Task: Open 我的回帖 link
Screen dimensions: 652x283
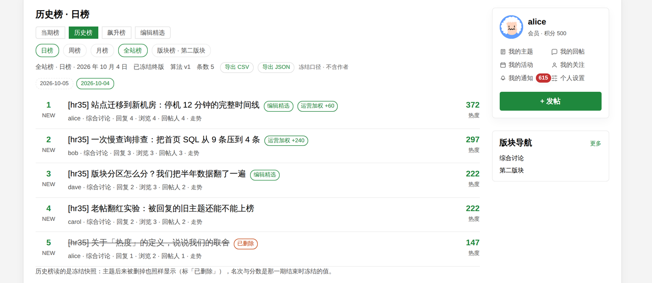Action: click(573, 52)
